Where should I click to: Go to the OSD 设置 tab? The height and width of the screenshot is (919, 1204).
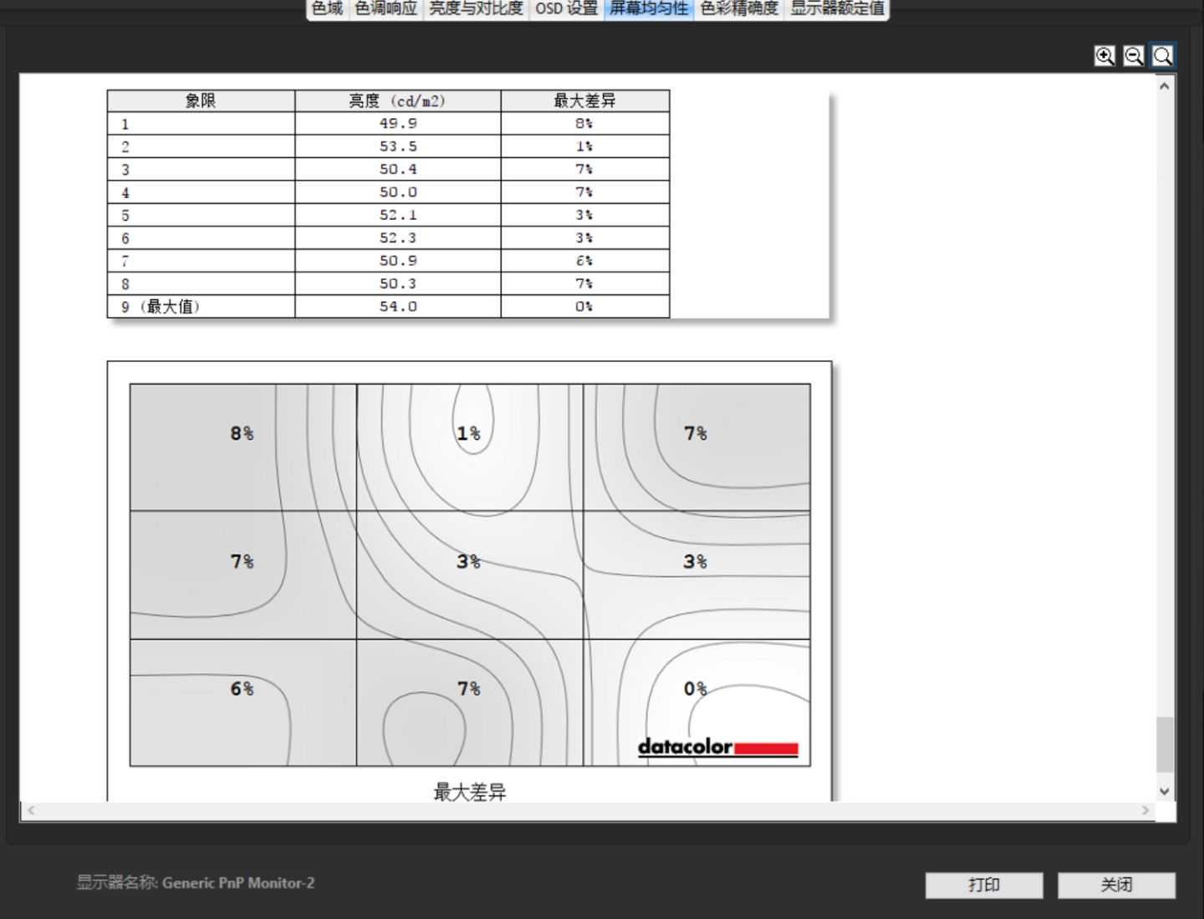[x=566, y=9]
